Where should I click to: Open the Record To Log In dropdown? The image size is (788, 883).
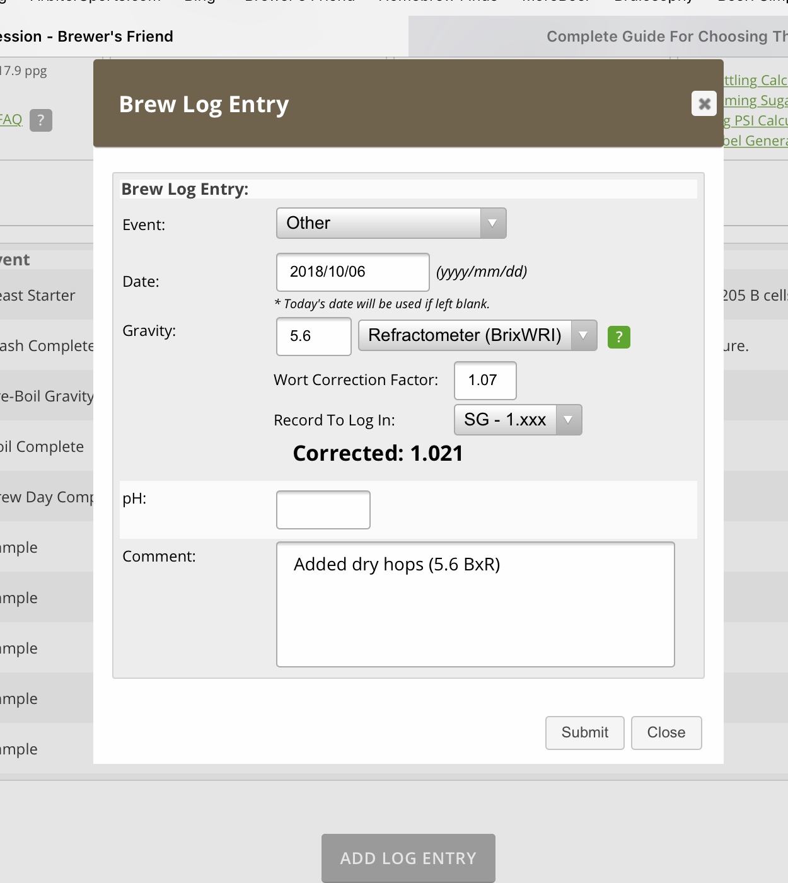518,420
